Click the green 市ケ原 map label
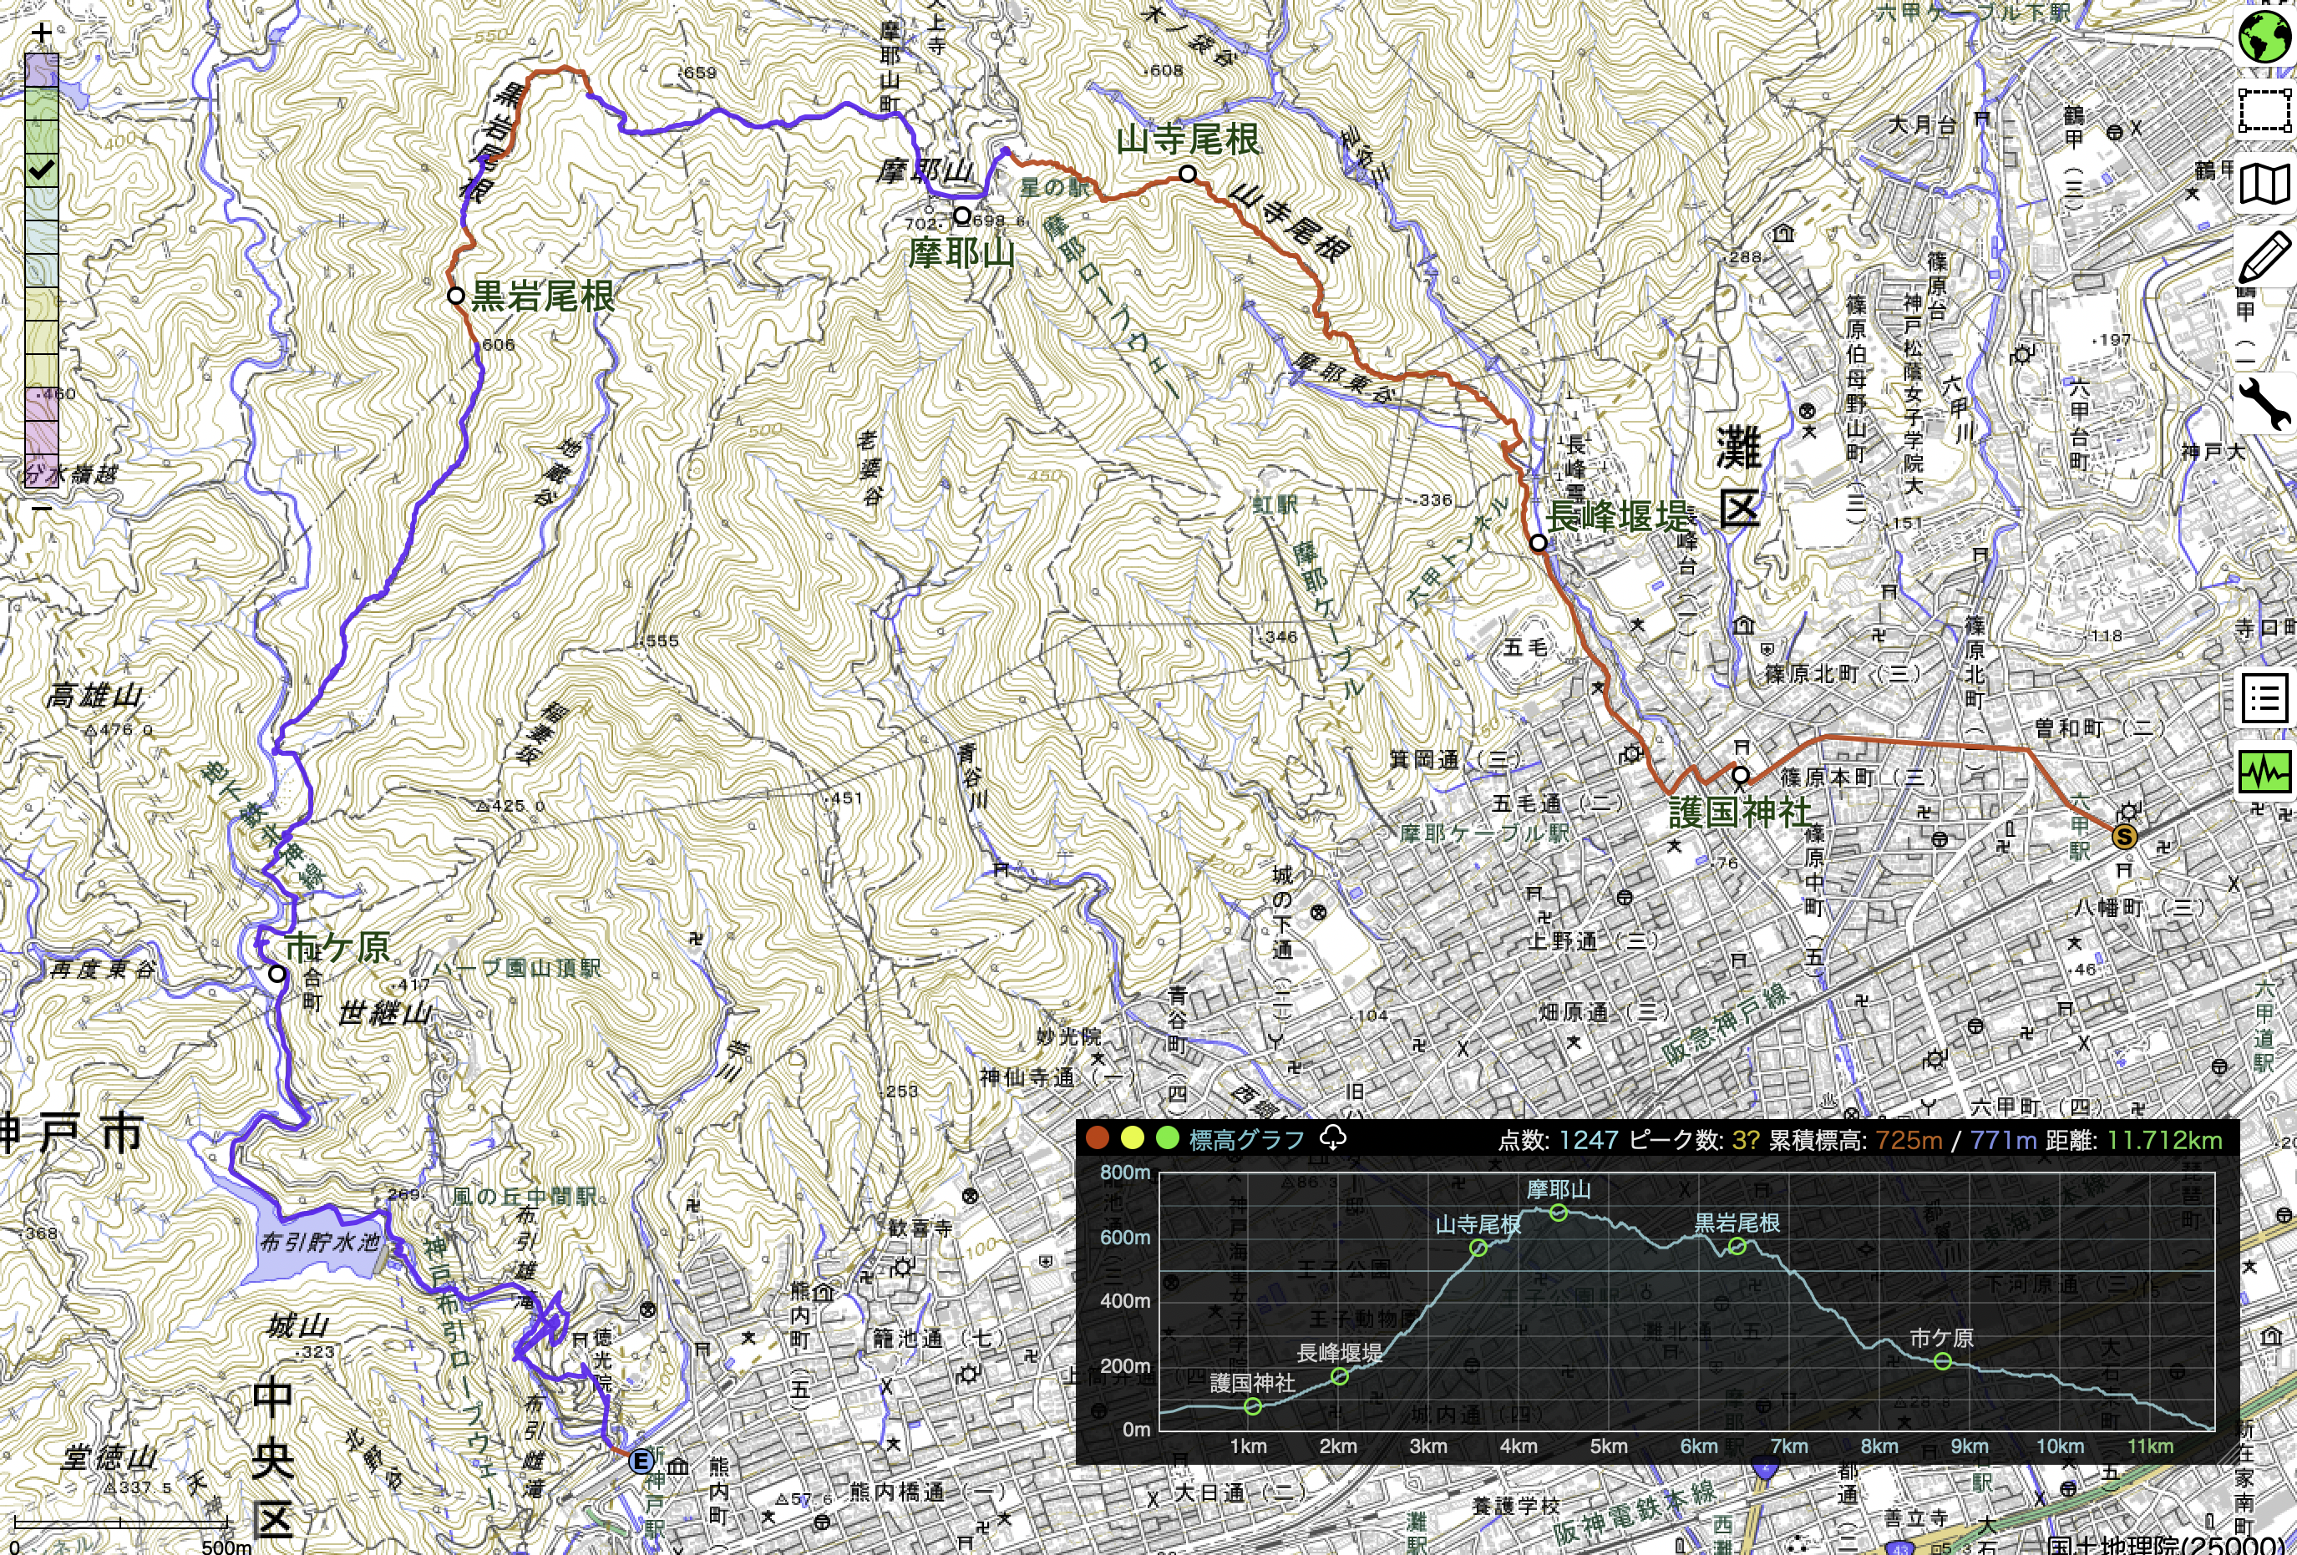Screen dimensions: 2297x1555 coord(337,947)
